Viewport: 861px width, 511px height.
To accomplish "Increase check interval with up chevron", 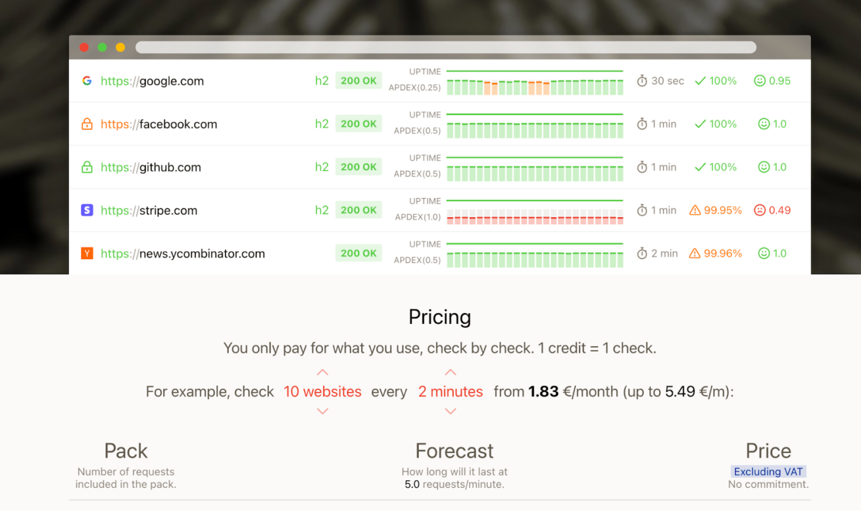I will click(451, 372).
